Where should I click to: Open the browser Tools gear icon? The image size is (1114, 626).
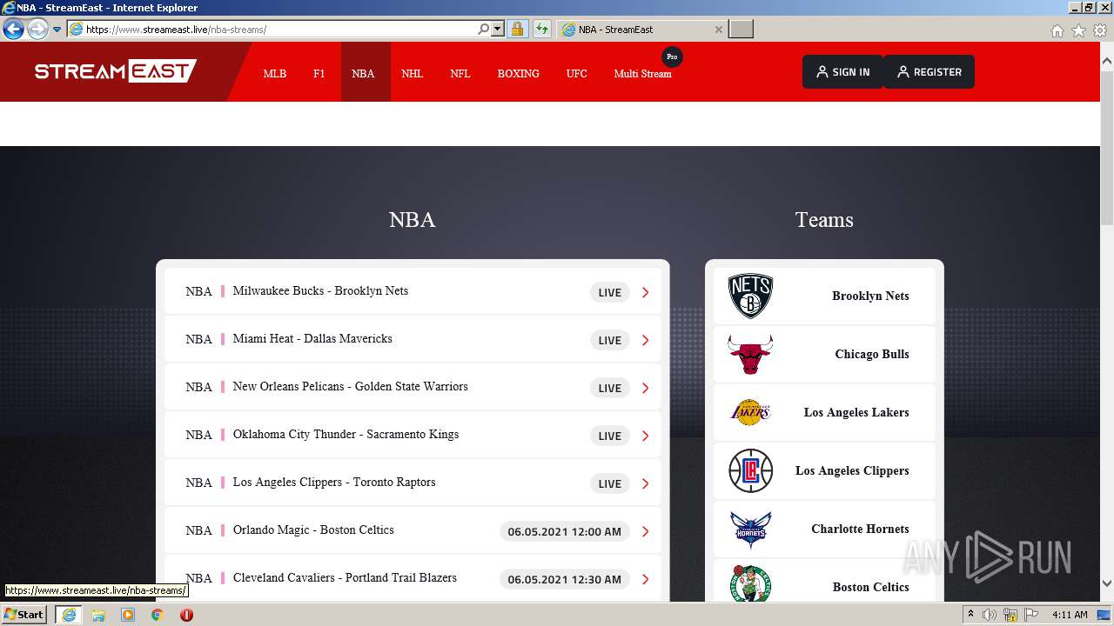click(x=1100, y=30)
